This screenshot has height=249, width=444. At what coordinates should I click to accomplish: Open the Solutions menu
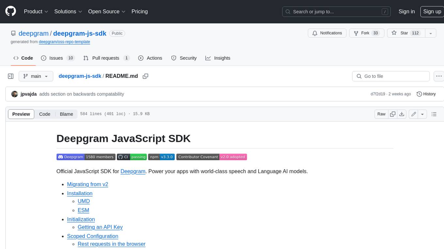pyautogui.click(x=68, y=11)
